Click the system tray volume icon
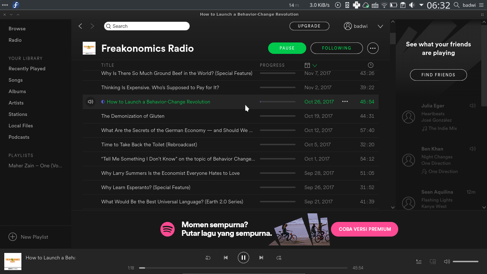The width and height of the screenshot is (487, 274). pyautogui.click(x=412, y=5)
